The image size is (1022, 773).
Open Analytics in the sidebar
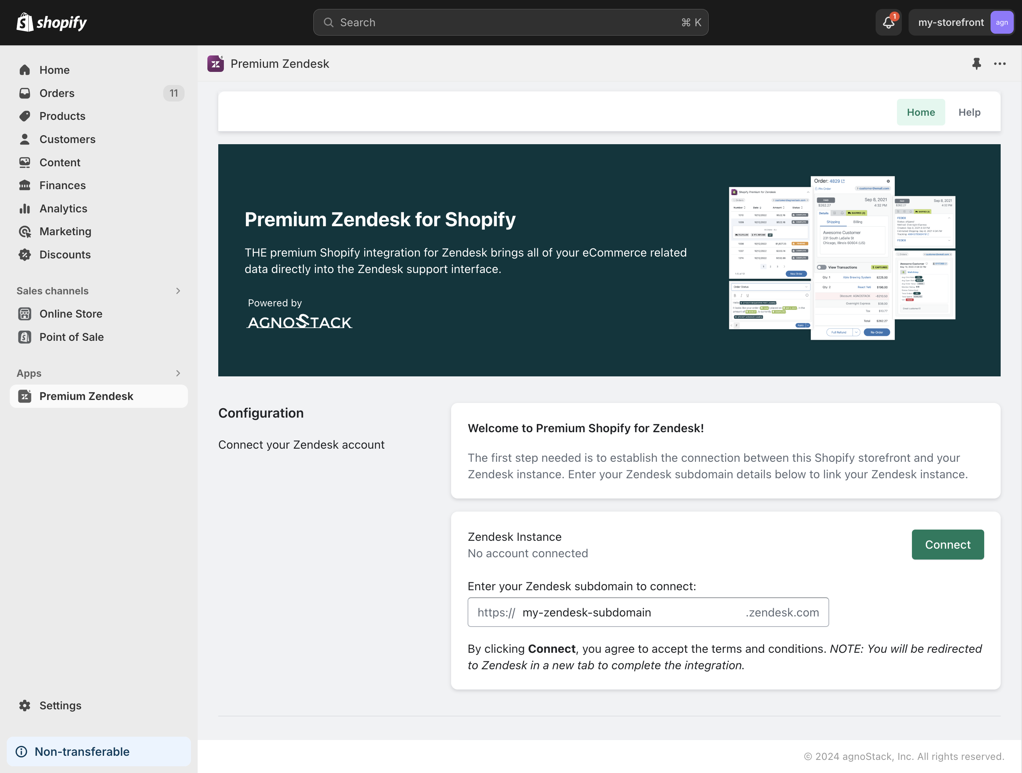pos(99,209)
